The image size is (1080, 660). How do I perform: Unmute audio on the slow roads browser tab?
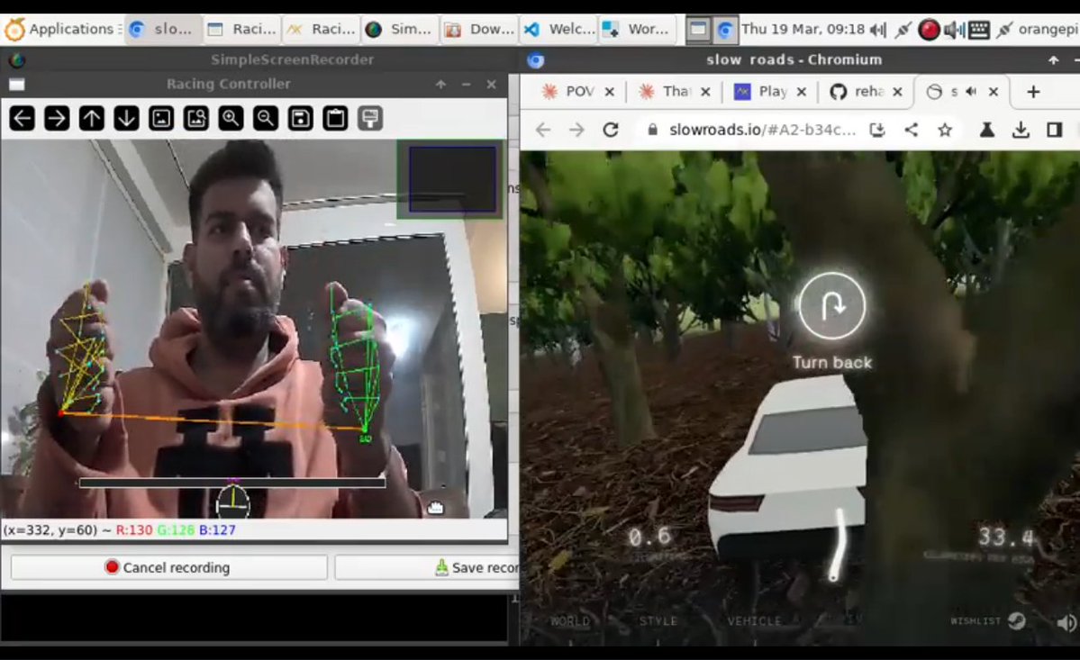971,91
